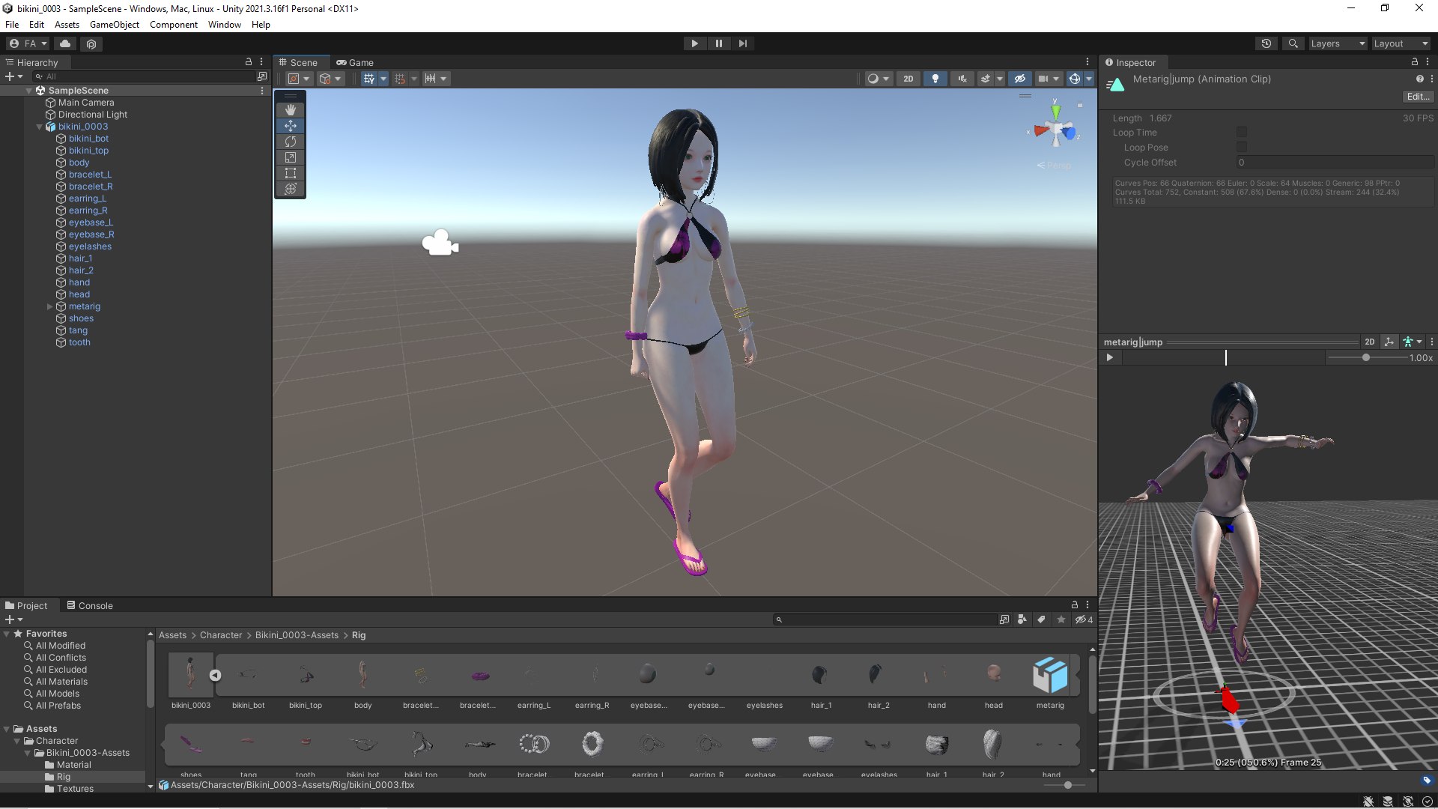Viewport: 1438px width, 809px height.
Task: Open the Console tab
Action: click(90, 605)
